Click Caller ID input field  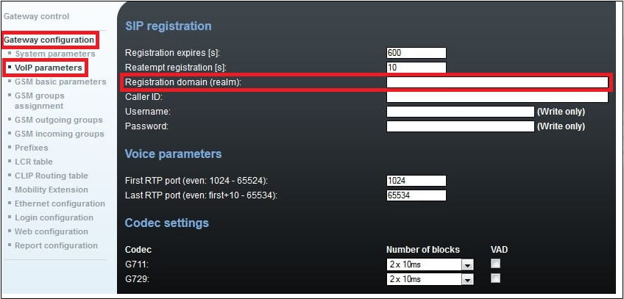coord(497,97)
